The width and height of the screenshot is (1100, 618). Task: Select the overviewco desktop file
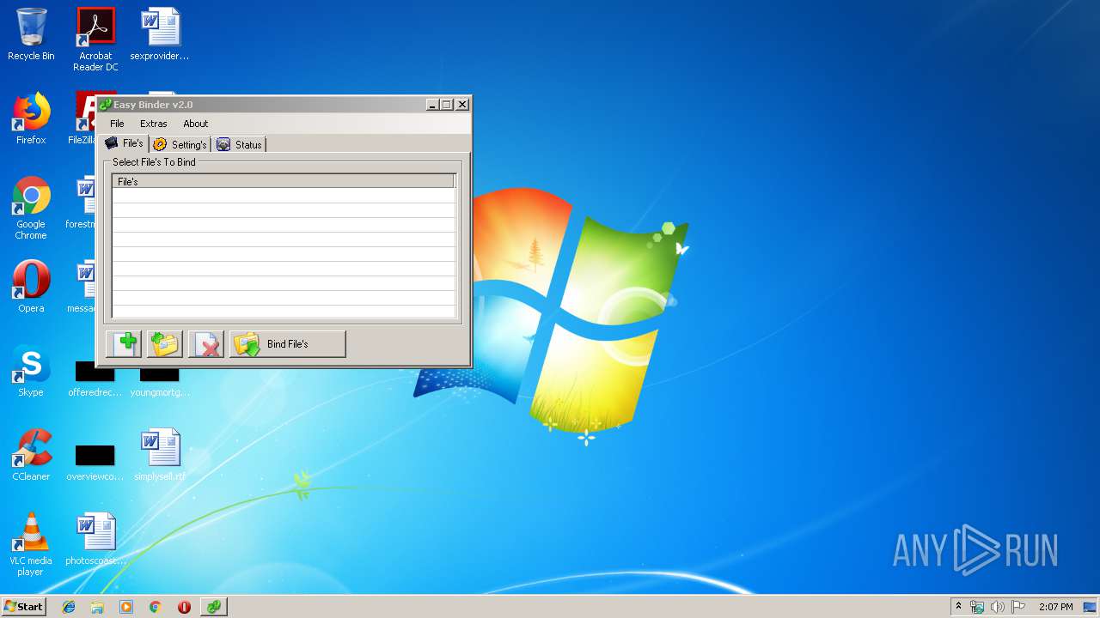click(95, 463)
